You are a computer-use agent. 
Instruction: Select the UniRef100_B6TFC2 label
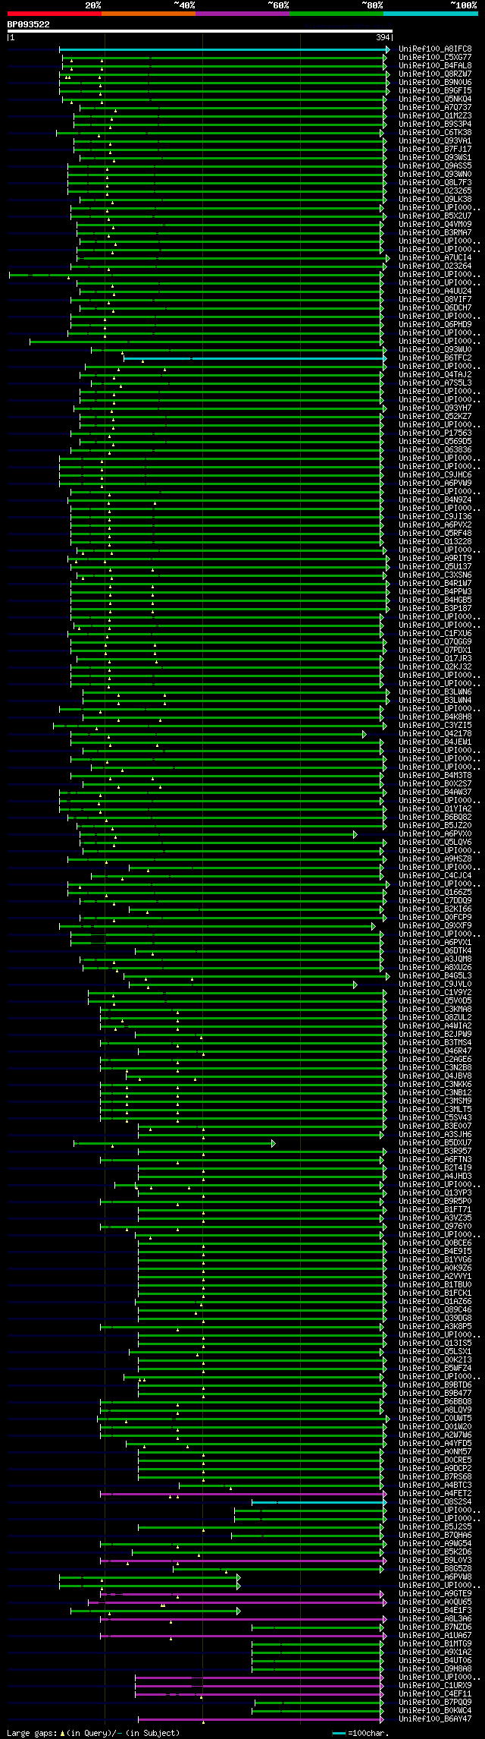[x=435, y=358]
